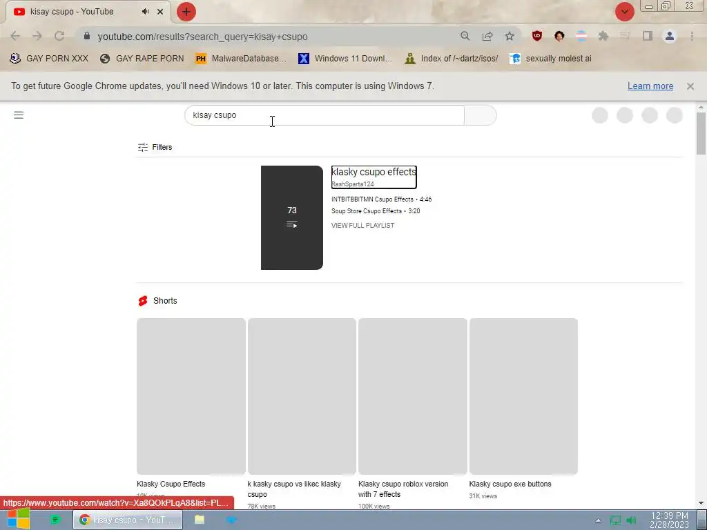Screen dimensions: 707x530
Task: Select the Klasky csupo roblox version title
Action: pos(403,489)
